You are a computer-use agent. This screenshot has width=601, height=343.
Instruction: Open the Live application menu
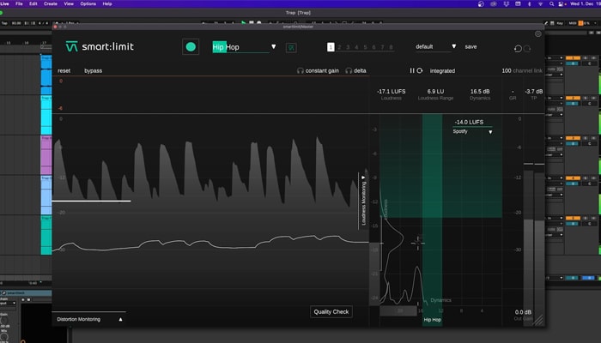(x=4, y=3)
